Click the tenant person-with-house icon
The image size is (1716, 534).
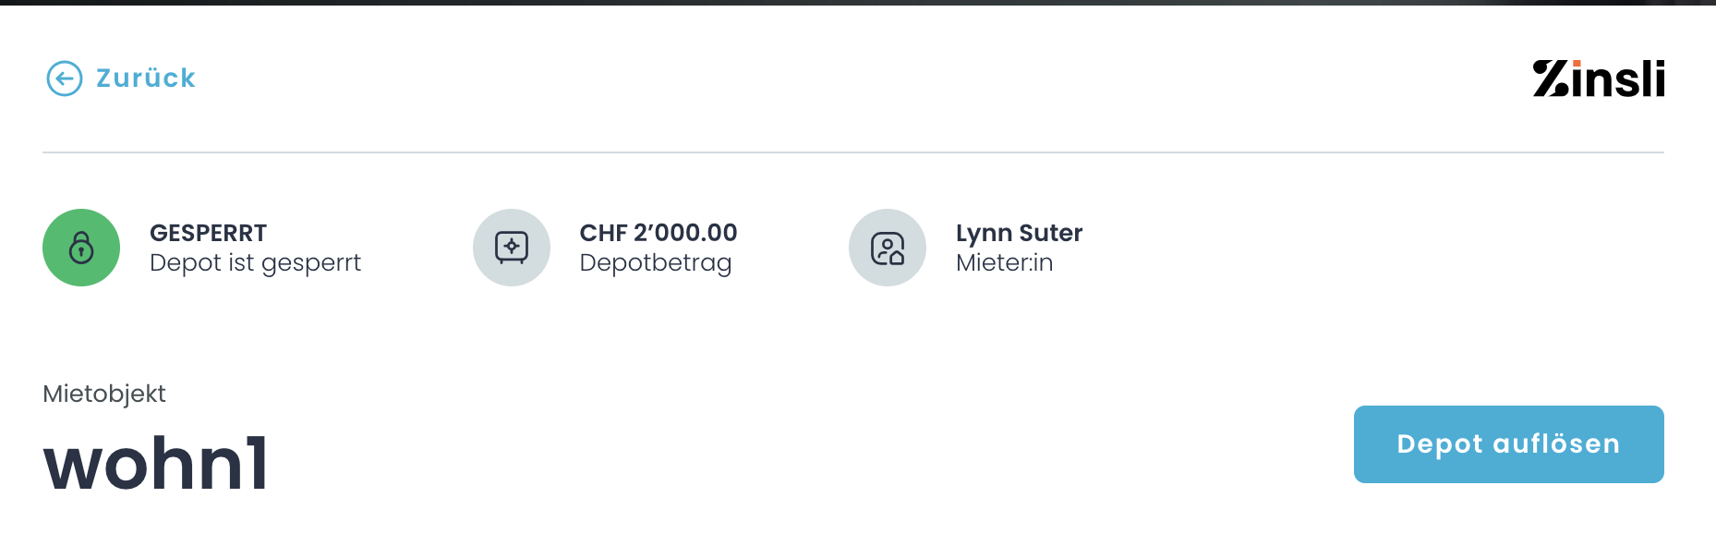pyautogui.click(x=888, y=248)
